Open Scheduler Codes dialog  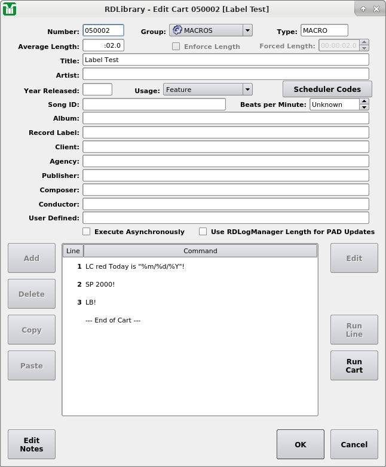(x=327, y=89)
